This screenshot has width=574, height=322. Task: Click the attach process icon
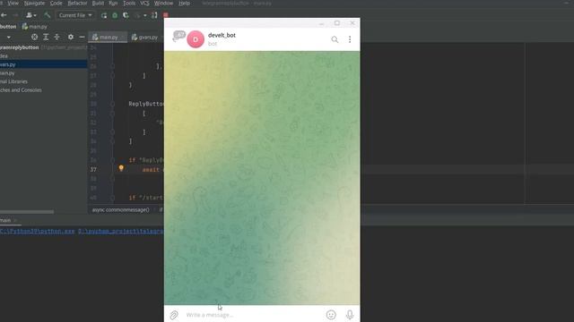click(154, 15)
